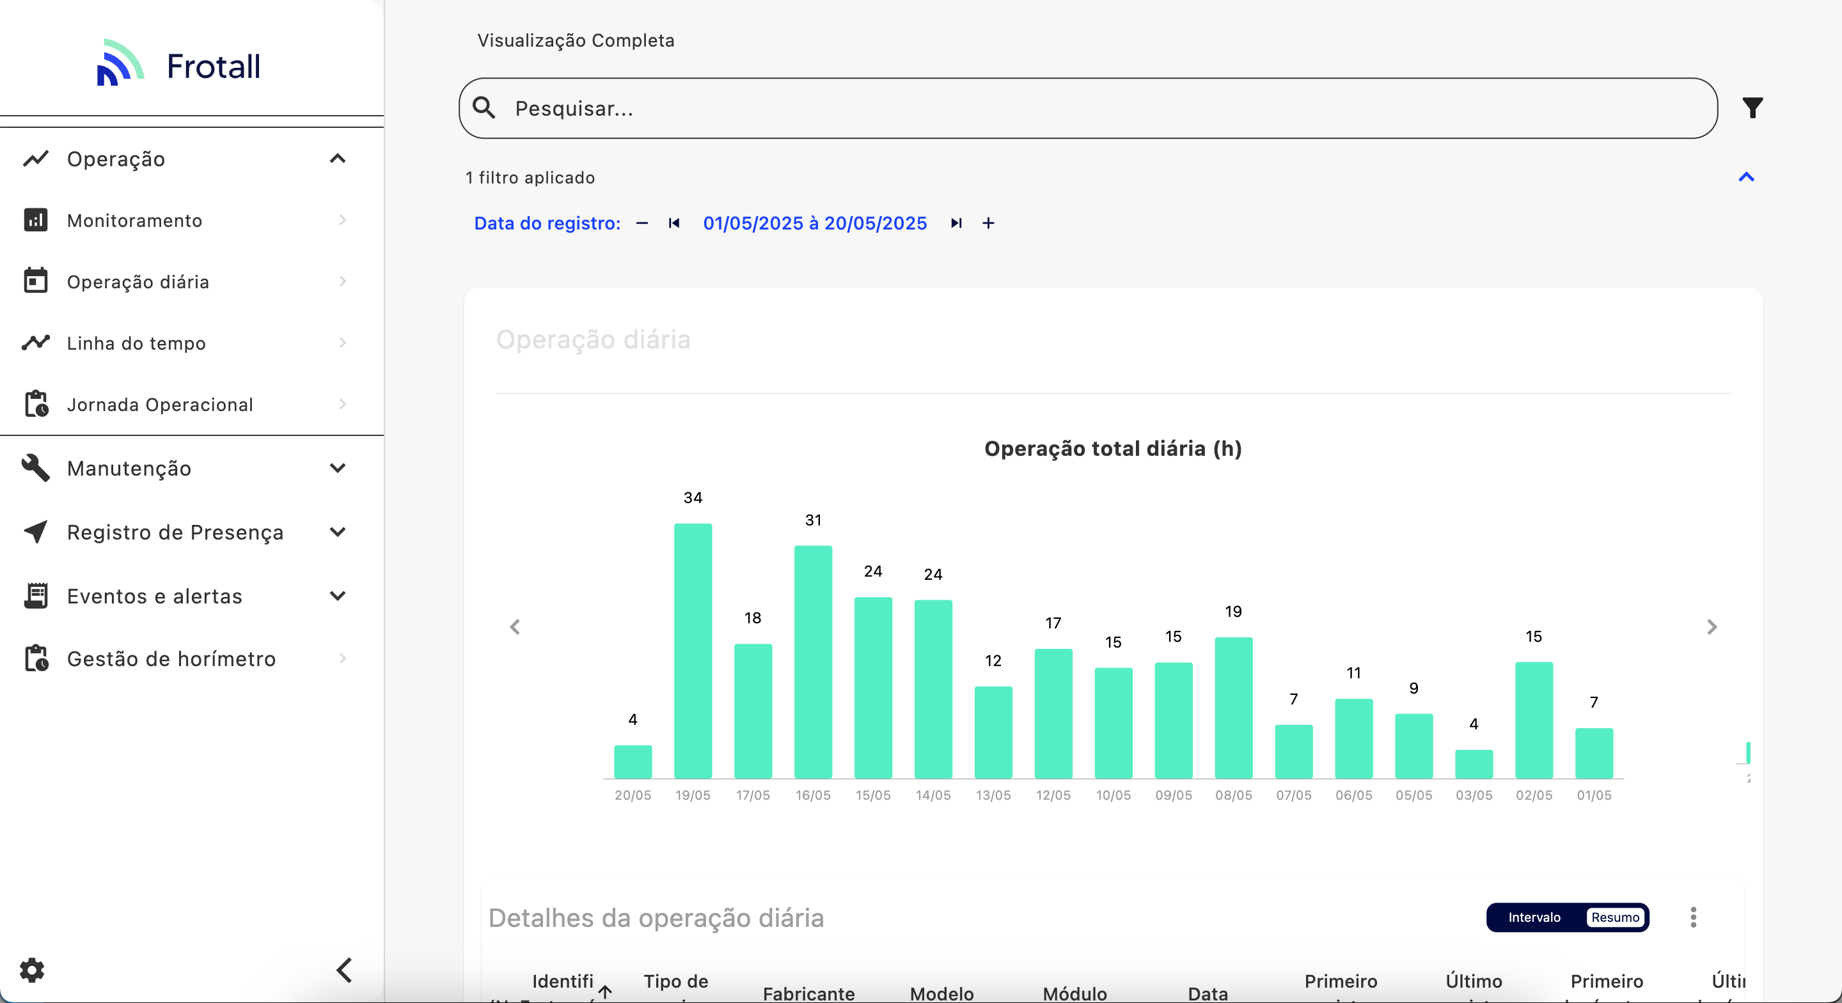Sort by Identifi column arrow

[606, 991]
